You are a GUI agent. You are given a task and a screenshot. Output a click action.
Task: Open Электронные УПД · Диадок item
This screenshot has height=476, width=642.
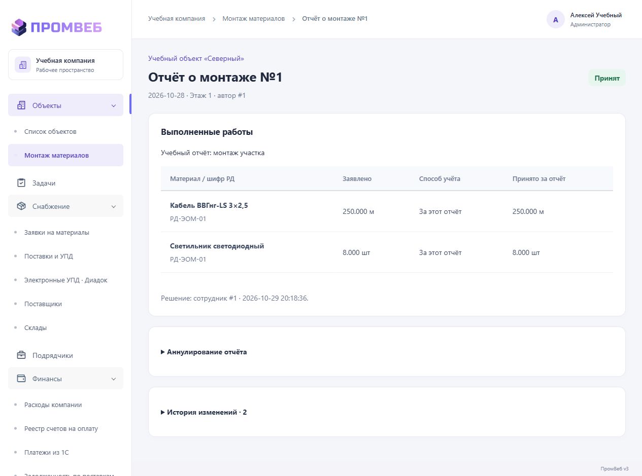point(66,280)
